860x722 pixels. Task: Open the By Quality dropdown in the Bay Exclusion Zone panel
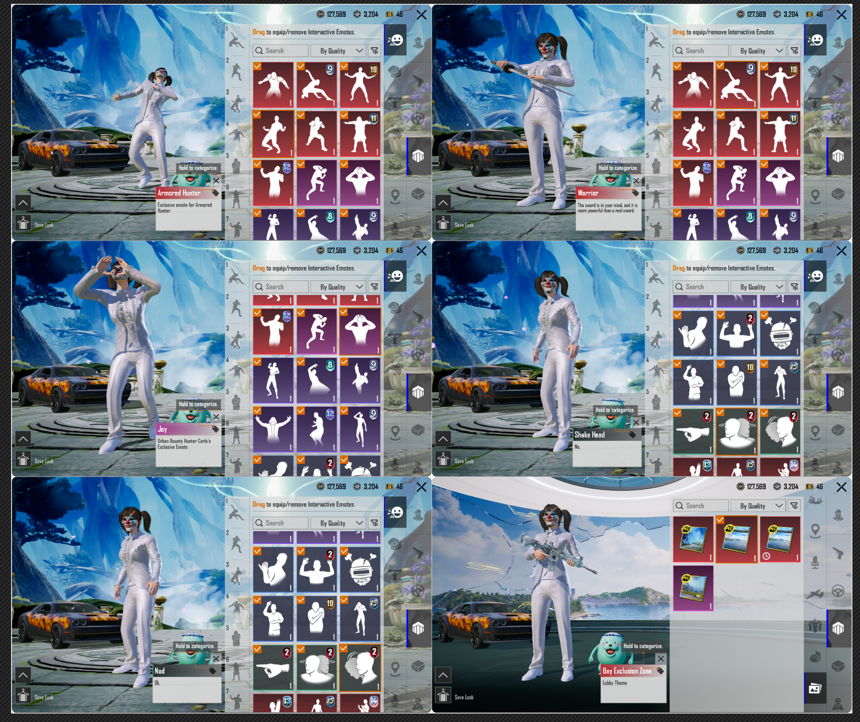click(x=758, y=506)
